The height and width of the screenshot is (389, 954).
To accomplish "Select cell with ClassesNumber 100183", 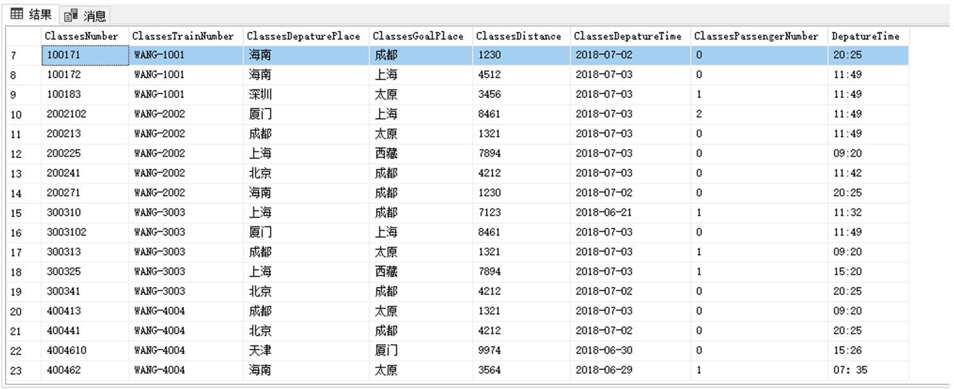I will coord(85,95).
